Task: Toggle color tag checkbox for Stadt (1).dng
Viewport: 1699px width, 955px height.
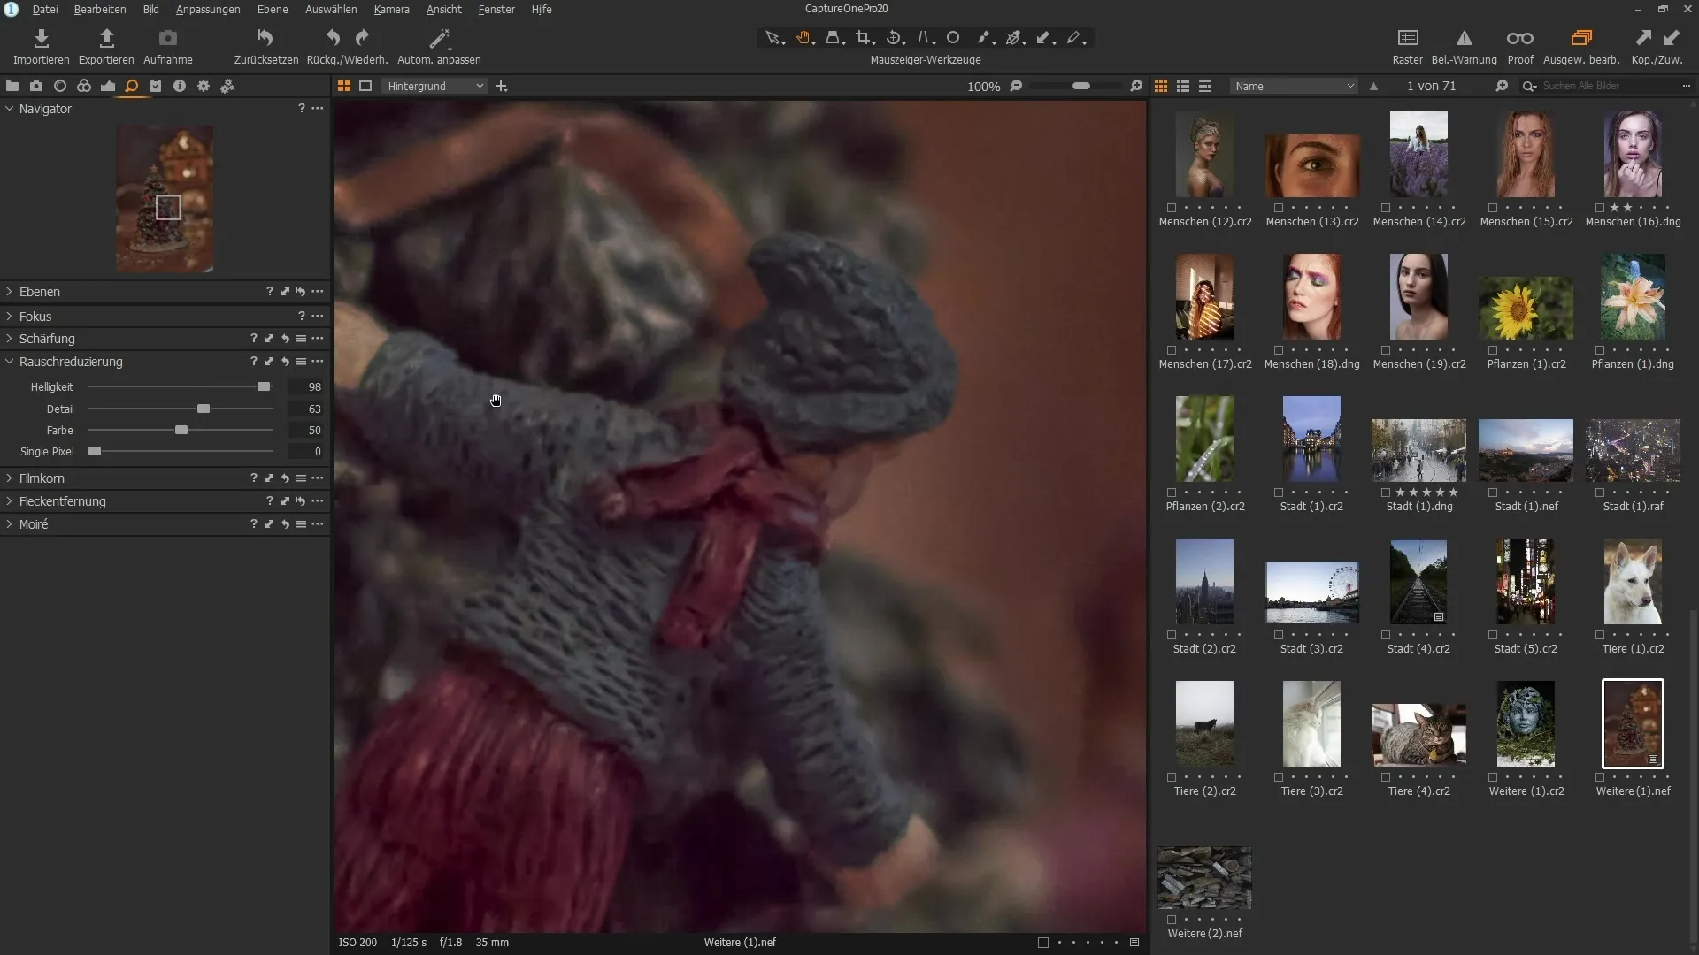Action: click(x=1386, y=493)
